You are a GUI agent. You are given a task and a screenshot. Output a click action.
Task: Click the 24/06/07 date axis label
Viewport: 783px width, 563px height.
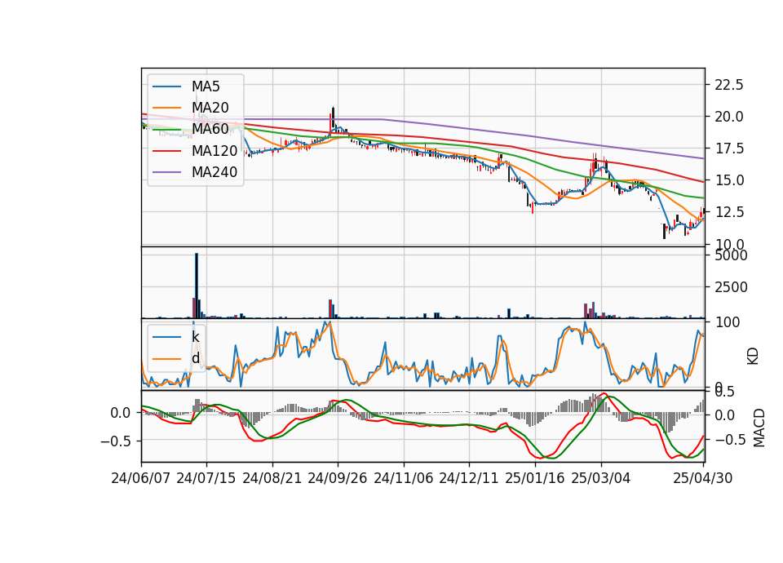tap(141, 478)
